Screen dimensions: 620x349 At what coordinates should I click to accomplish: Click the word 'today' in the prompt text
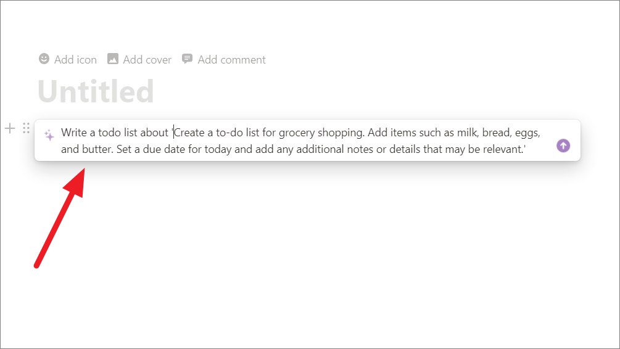point(218,150)
